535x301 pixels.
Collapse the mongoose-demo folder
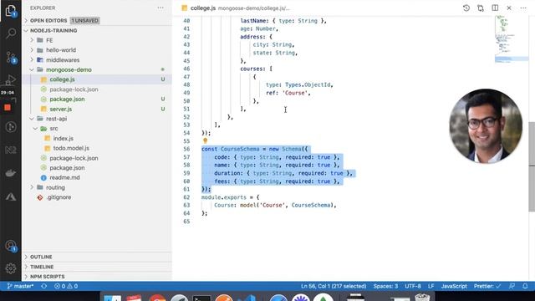tap(69, 69)
